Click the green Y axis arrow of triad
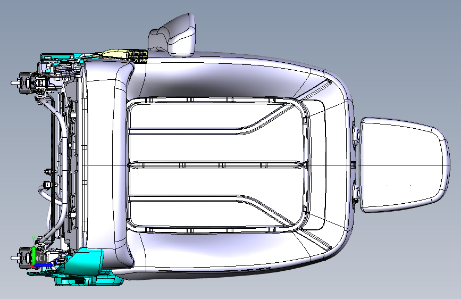Screen dimensions: 461x299 34,255
